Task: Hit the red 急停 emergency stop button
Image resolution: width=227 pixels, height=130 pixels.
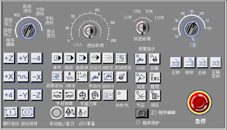Action: pos(199,103)
